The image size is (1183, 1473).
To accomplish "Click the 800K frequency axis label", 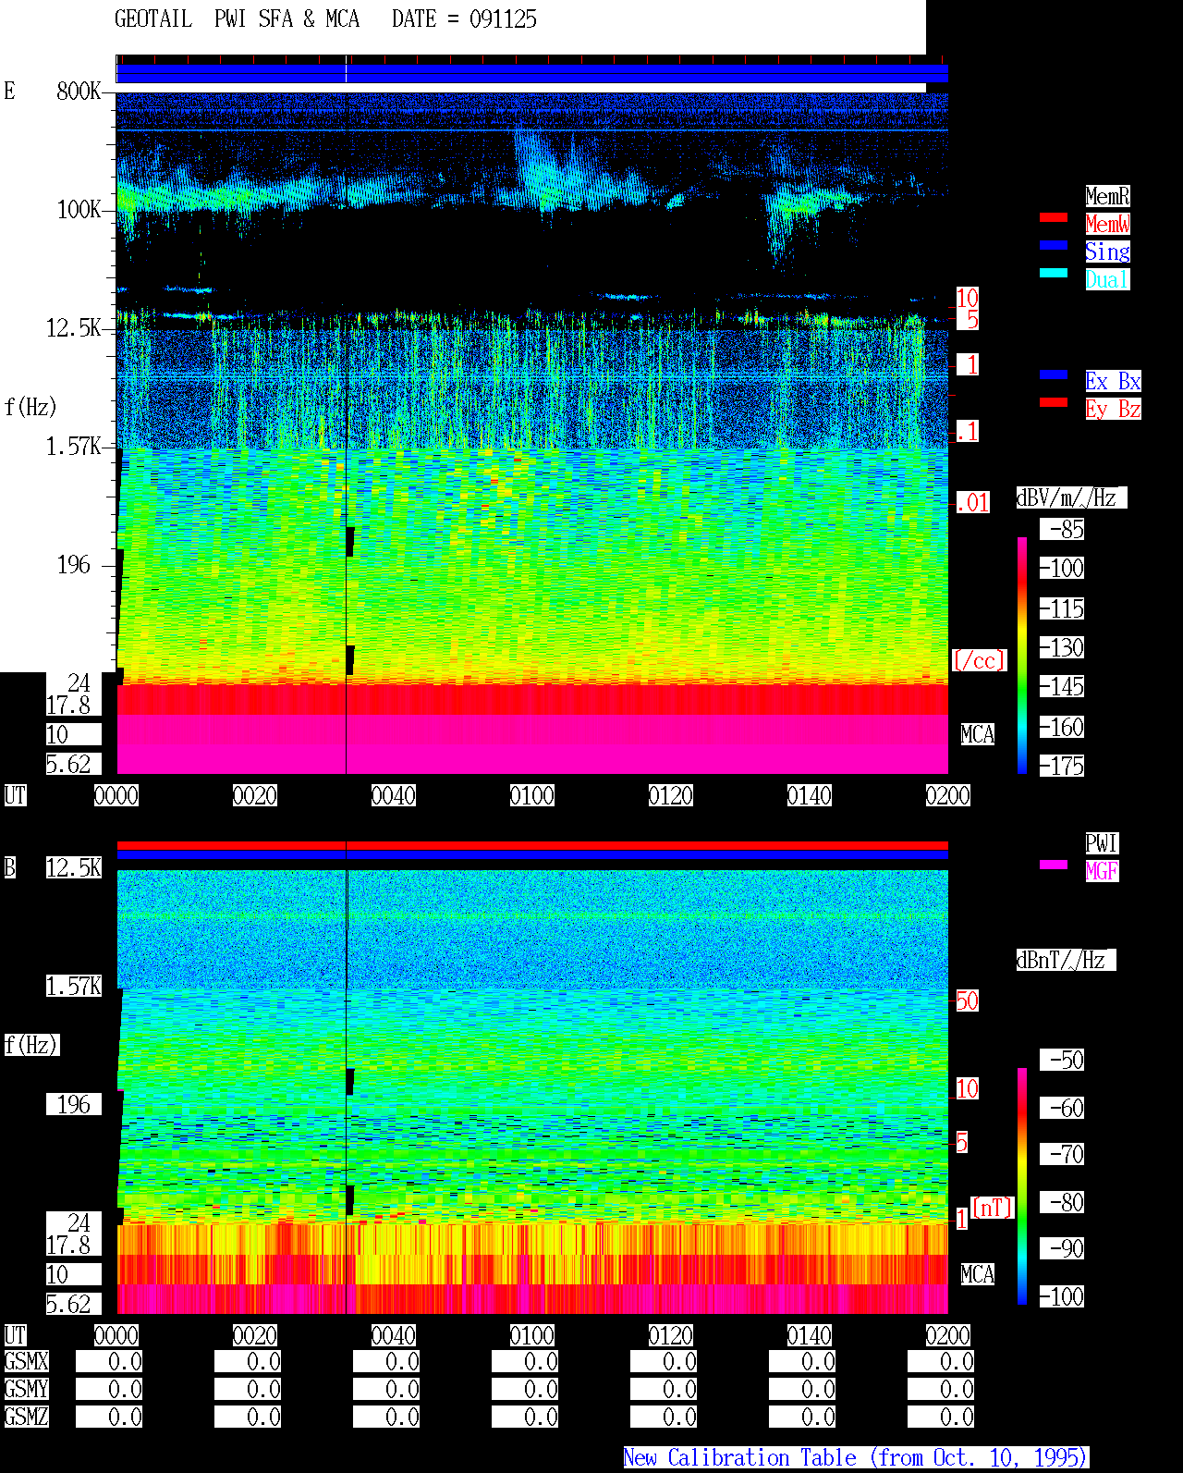I will [x=79, y=91].
